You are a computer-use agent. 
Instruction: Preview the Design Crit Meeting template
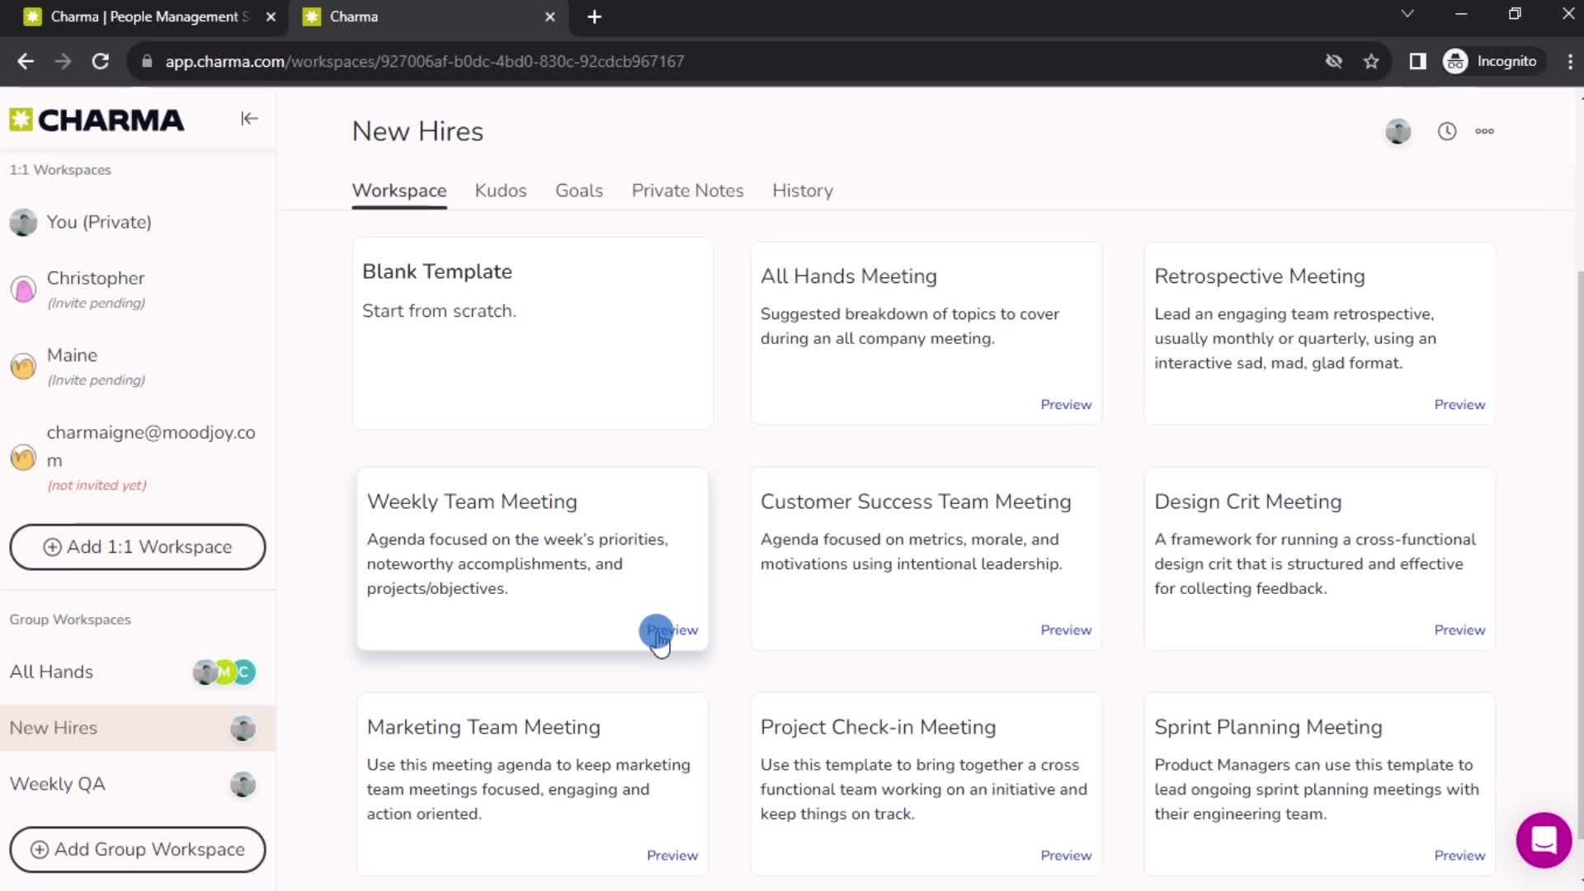click(x=1459, y=630)
